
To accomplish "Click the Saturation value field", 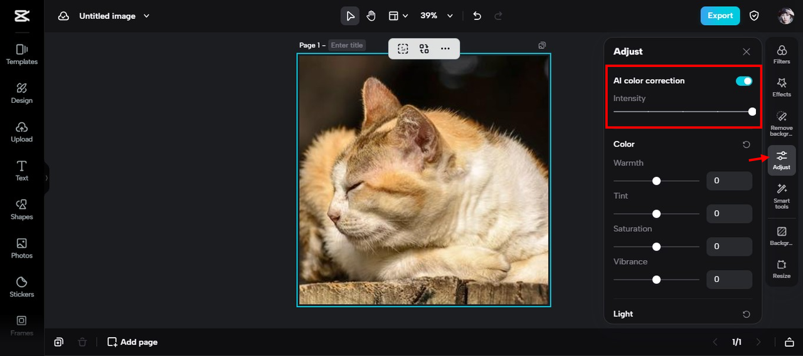I will pos(729,246).
